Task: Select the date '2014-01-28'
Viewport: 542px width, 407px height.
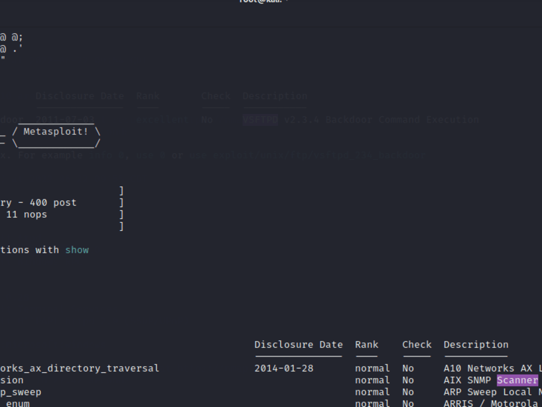Action: 284,368
